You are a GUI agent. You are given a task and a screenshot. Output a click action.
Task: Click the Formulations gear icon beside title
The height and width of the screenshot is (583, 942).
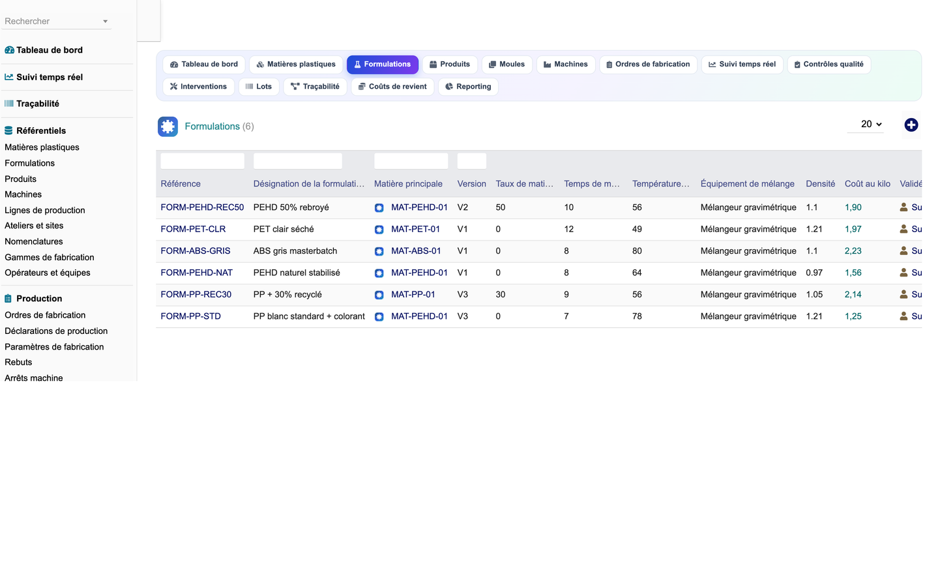tap(168, 127)
